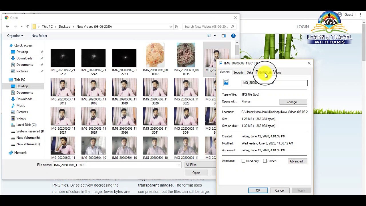The height and width of the screenshot is (206, 366).
Task: Go back using the Open dialog's back arrow
Action: [7, 27]
